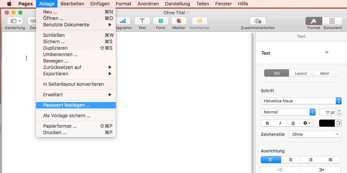
Task: Open the Darstellung view toolbar button
Action: pyautogui.click(x=15, y=21)
